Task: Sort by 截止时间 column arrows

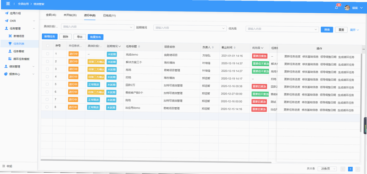Action: [235, 47]
